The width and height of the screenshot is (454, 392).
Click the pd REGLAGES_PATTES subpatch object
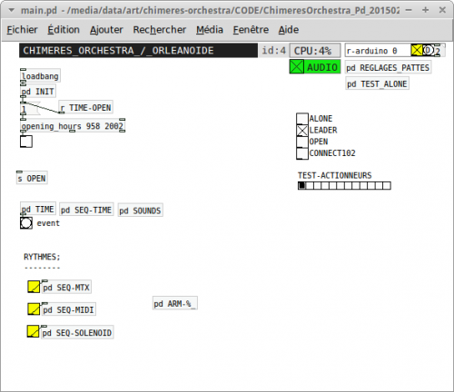[388, 67]
